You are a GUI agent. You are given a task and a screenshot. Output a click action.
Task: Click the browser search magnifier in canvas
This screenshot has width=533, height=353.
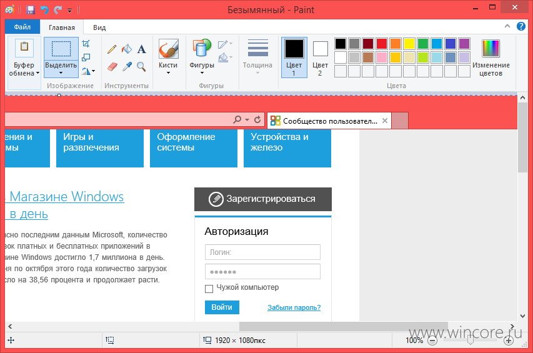click(237, 119)
